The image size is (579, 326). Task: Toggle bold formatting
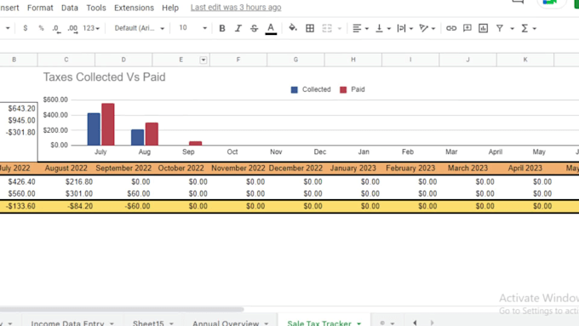pos(222,28)
